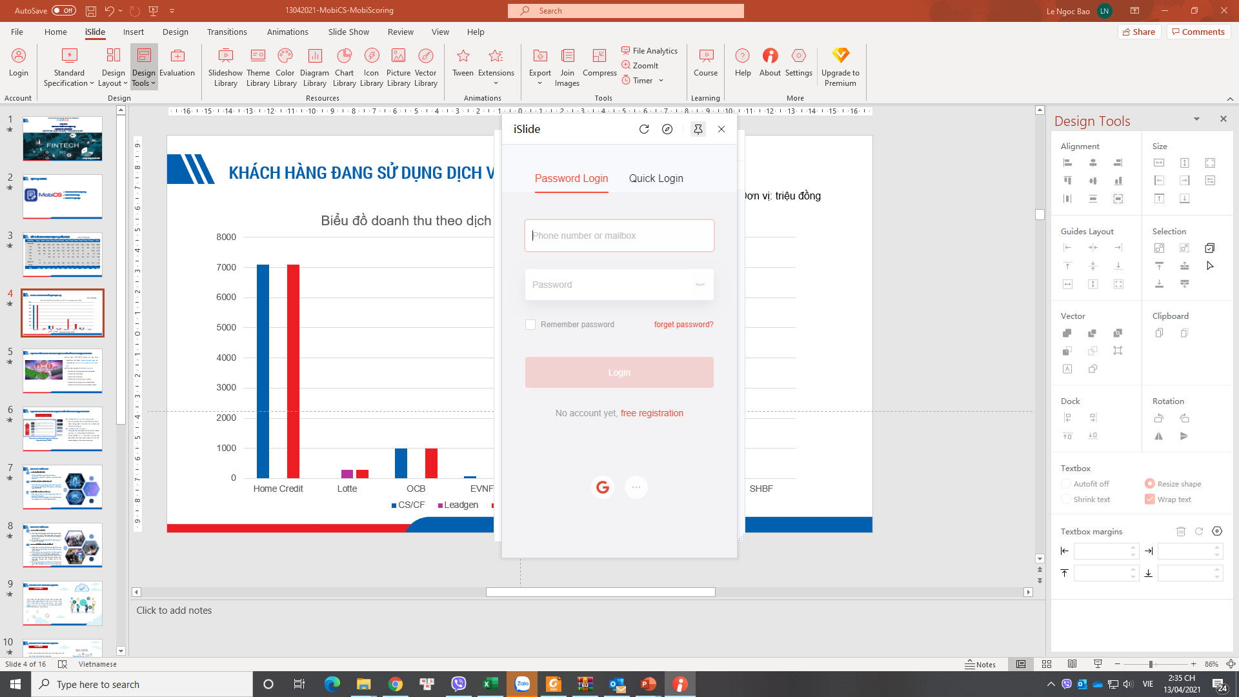Toggle Wrap text checkbox
The width and height of the screenshot is (1239, 697).
click(1150, 499)
